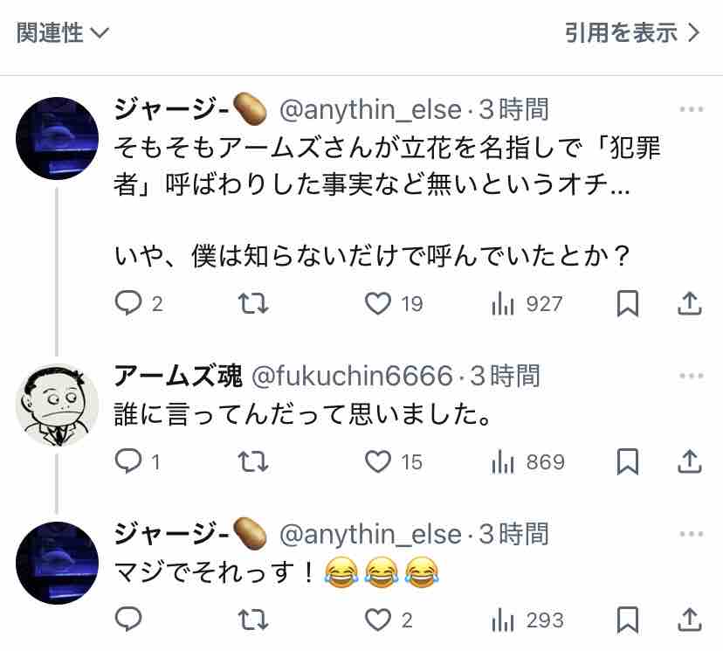Open more options on アームズ魂's tweet
This screenshot has width=723, height=651.
pyautogui.click(x=692, y=376)
